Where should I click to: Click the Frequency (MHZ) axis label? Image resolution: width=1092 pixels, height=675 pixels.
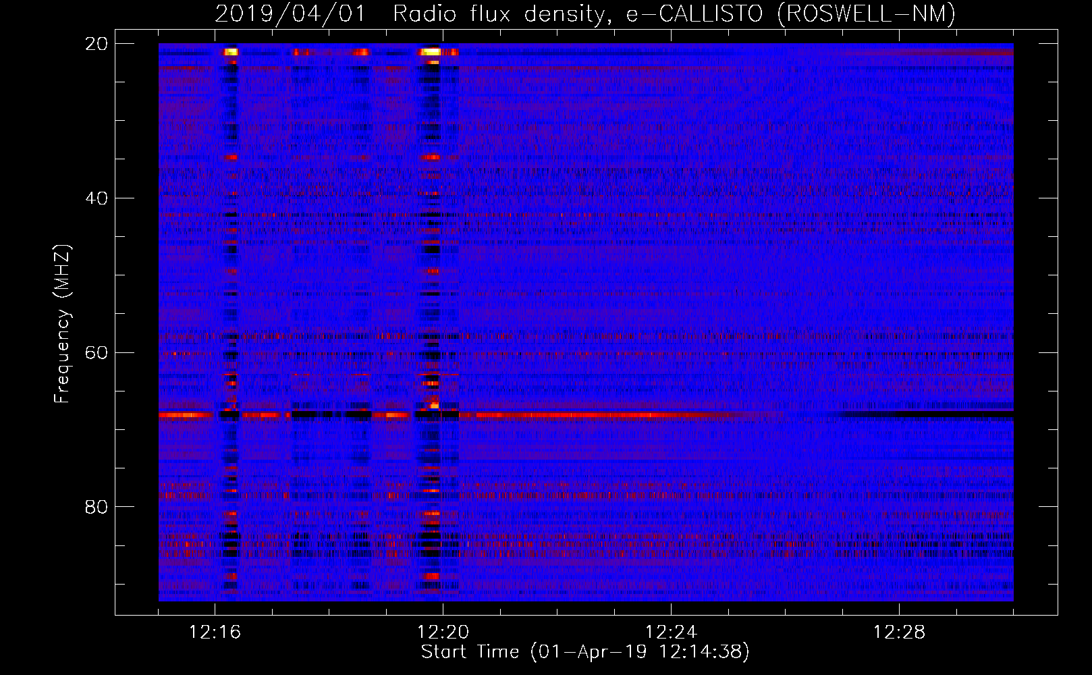[62, 324]
